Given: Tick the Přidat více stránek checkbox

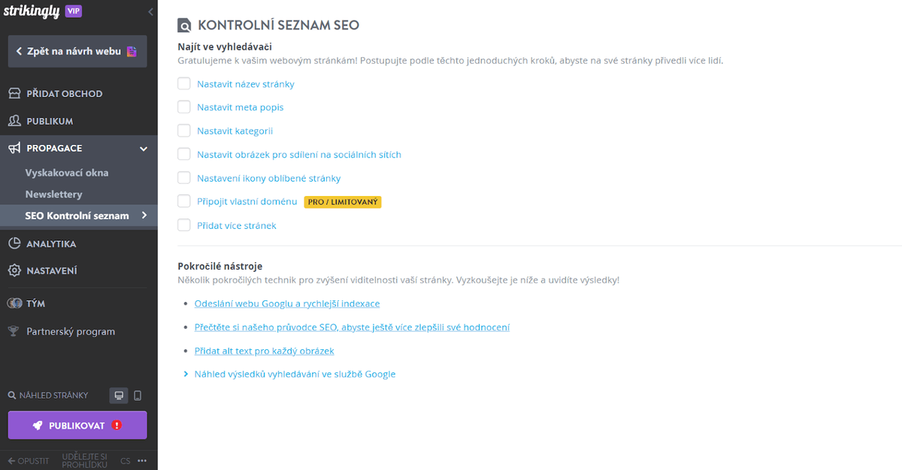Looking at the screenshot, I should click(x=183, y=224).
